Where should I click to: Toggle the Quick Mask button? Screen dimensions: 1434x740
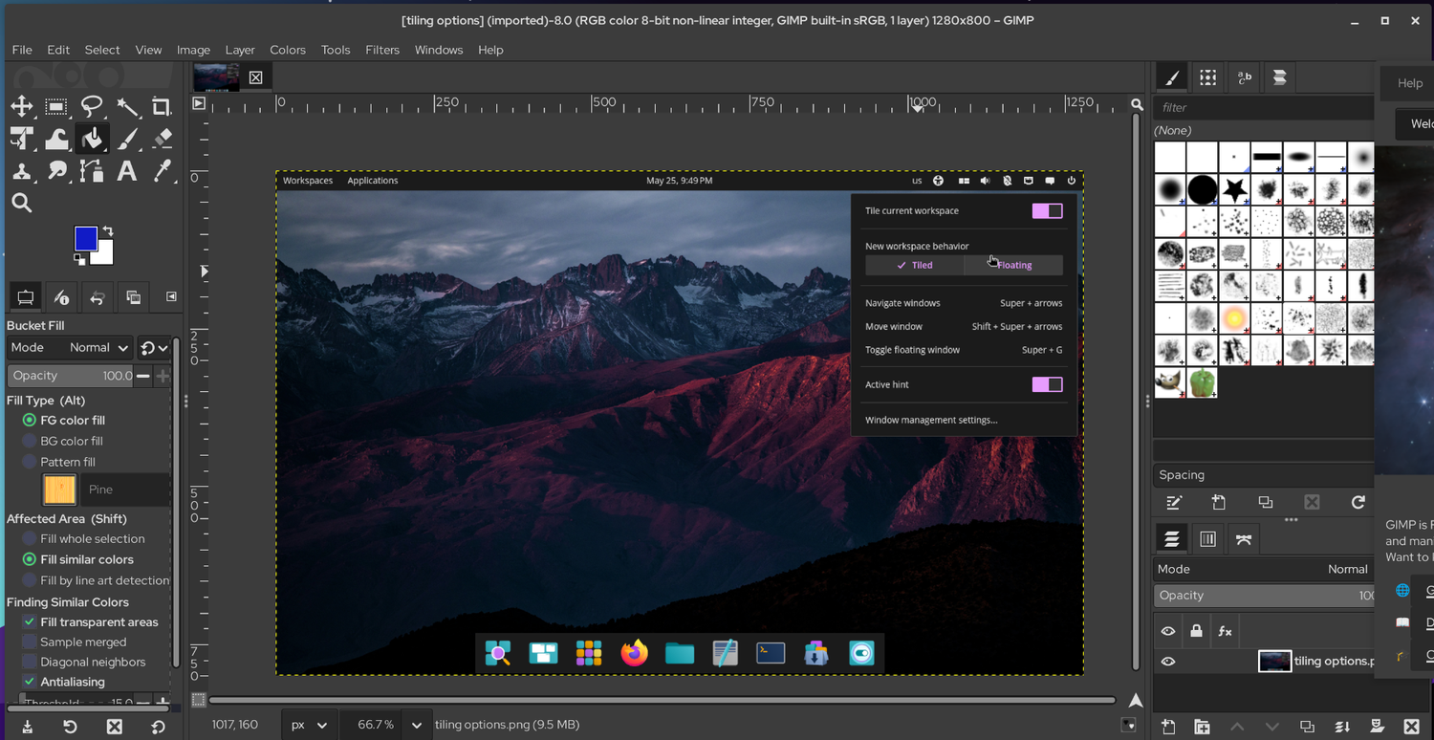[199, 700]
